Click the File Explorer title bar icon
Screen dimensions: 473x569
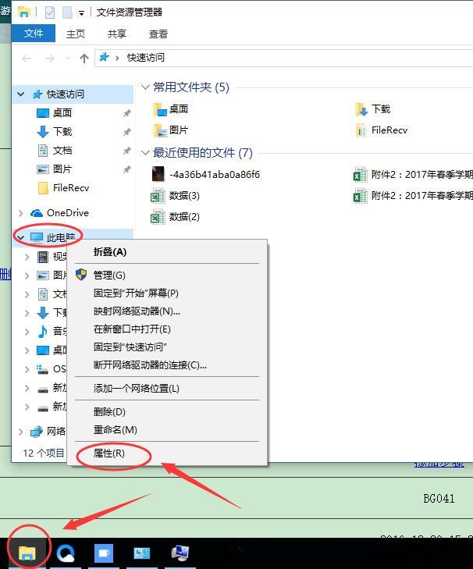pos(24,12)
